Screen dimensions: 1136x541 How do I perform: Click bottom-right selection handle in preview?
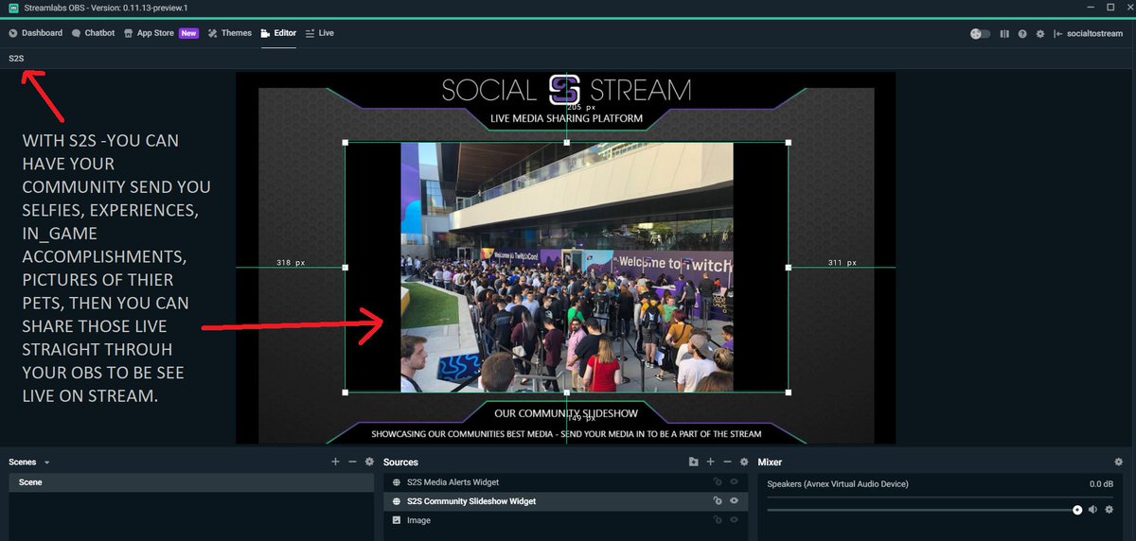point(789,393)
